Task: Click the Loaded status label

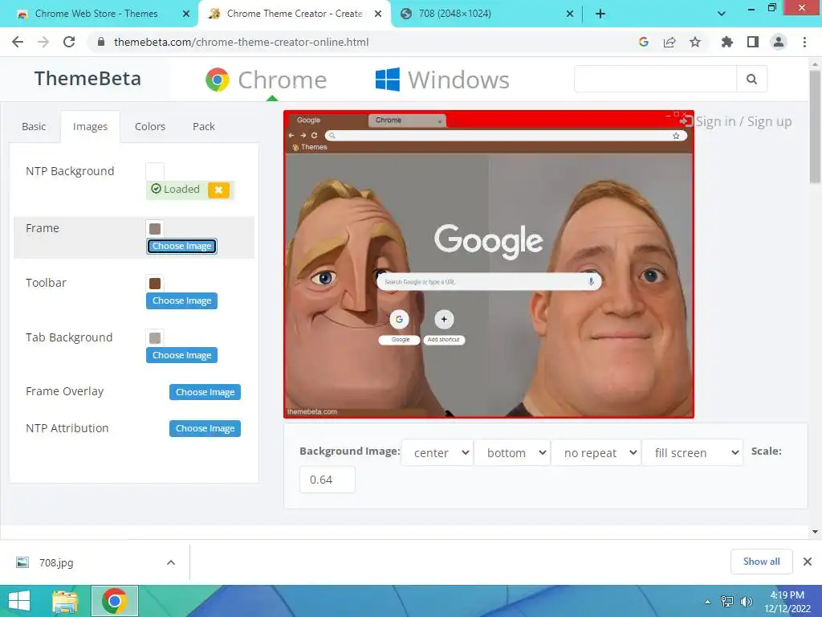Action: pos(176,190)
